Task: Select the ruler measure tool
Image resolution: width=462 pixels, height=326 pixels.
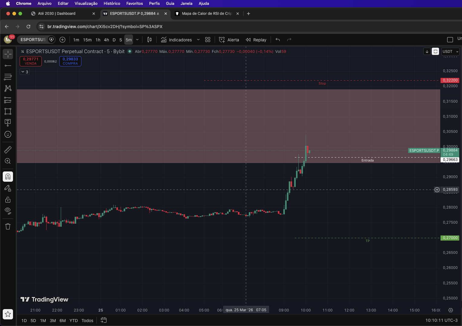Action: (8, 149)
